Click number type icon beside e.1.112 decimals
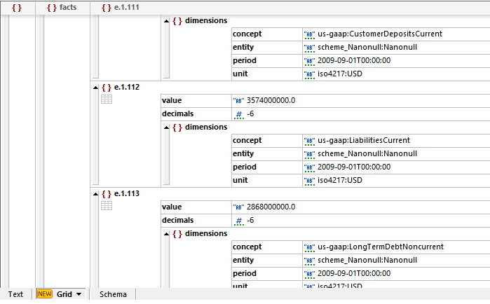The width and height of the screenshot is (490, 304). tap(238, 114)
